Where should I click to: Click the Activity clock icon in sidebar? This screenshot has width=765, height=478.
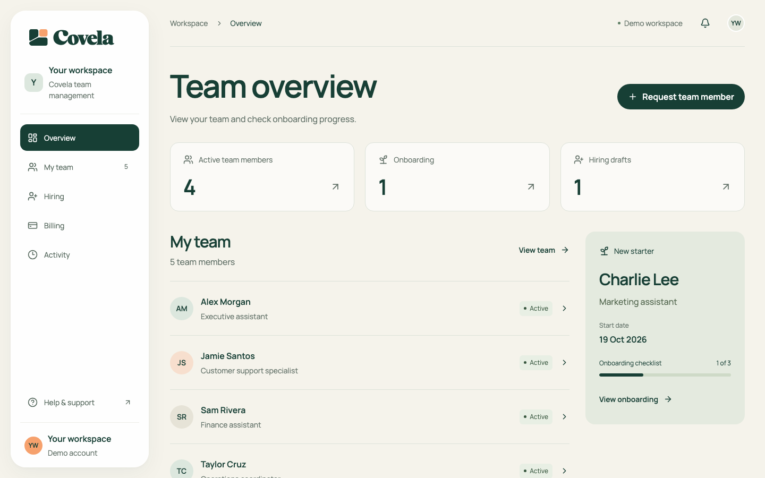tap(32, 255)
